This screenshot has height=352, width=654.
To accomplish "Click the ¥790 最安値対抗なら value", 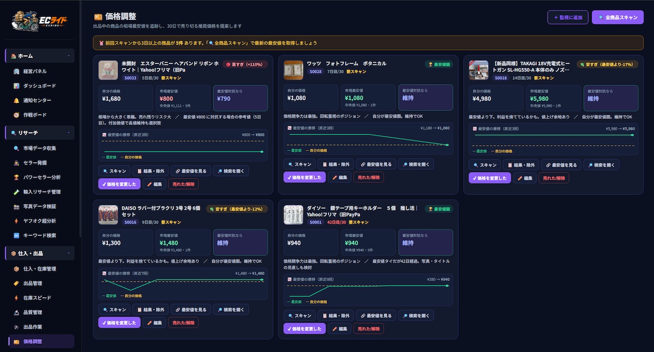I will 224,99.
